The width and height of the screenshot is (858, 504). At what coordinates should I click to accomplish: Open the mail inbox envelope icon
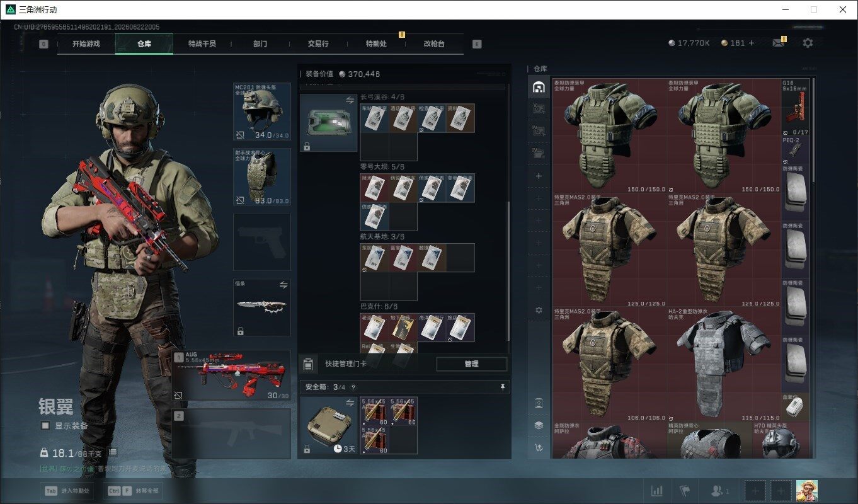pos(779,43)
